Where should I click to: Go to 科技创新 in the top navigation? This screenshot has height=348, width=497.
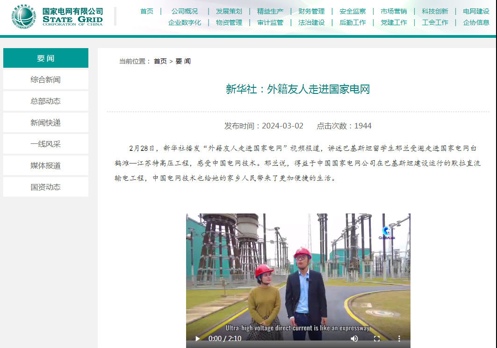pos(435,11)
